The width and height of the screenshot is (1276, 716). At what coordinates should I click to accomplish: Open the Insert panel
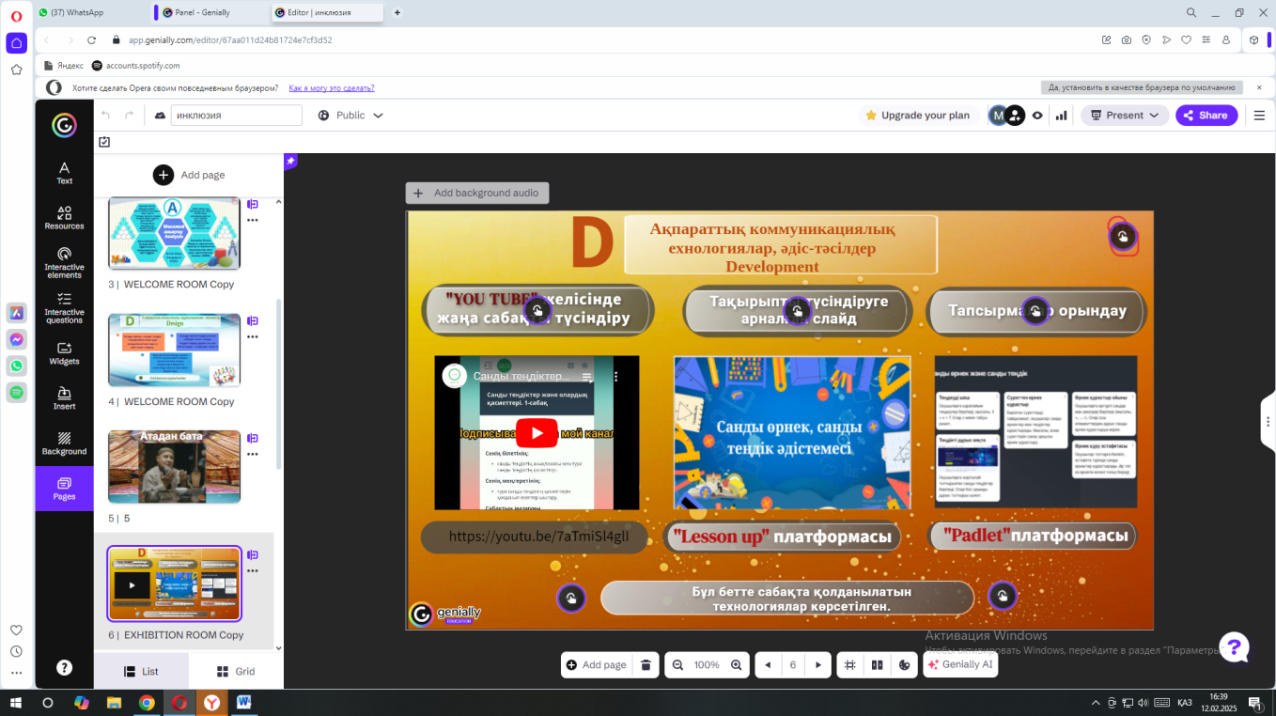click(64, 398)
